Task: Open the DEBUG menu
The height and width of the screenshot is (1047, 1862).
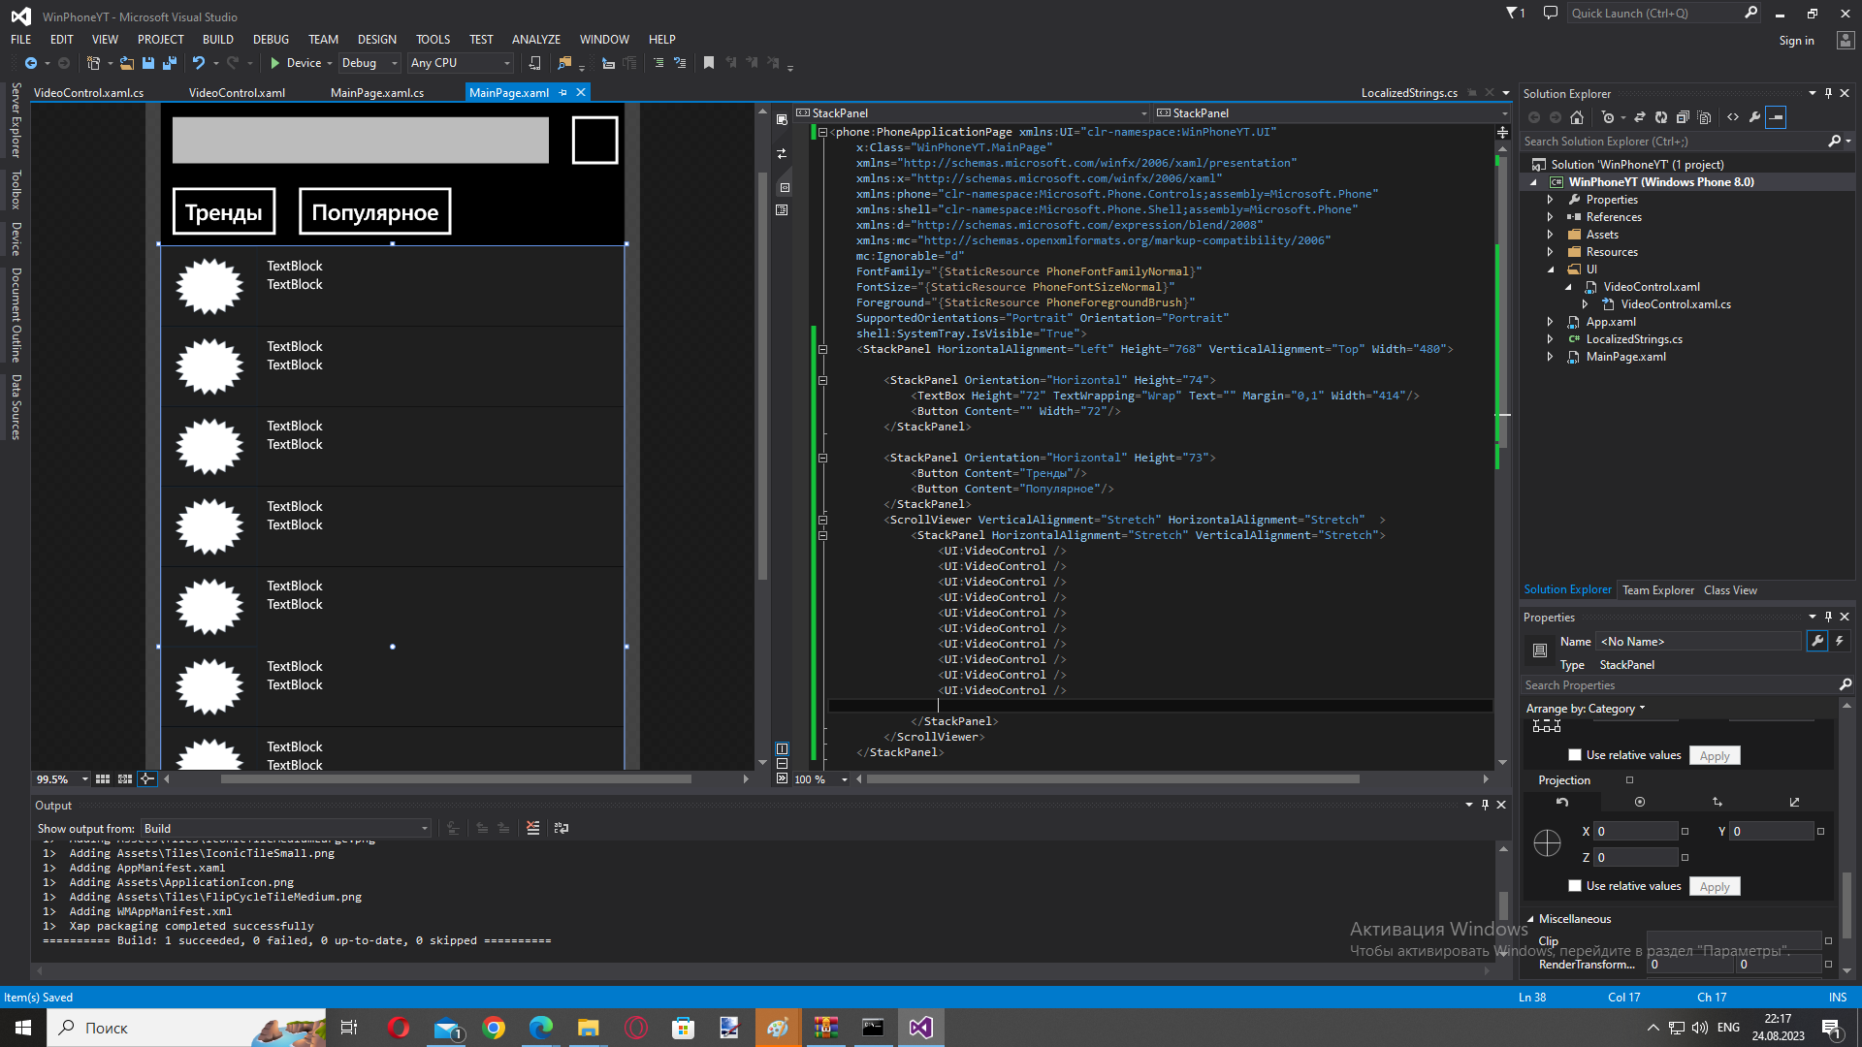Action: 271,40
